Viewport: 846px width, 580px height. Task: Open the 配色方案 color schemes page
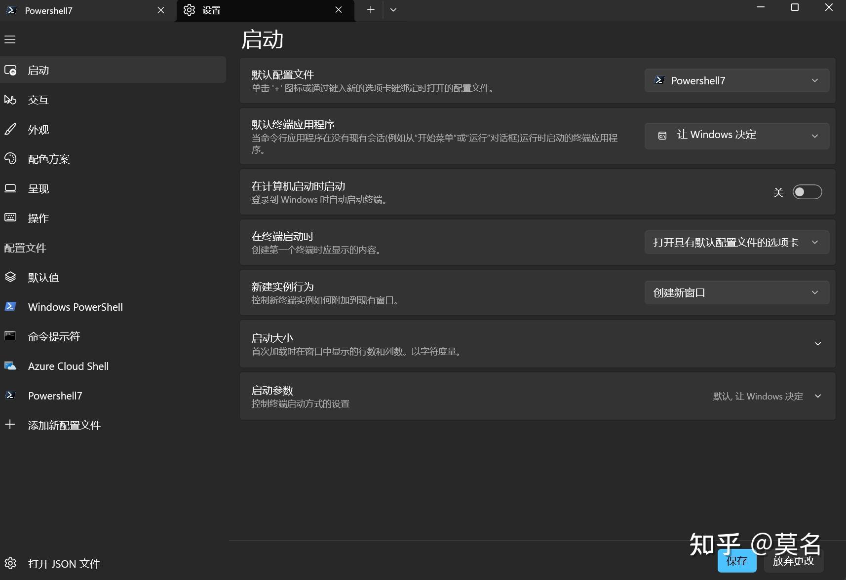coord(50,159)
